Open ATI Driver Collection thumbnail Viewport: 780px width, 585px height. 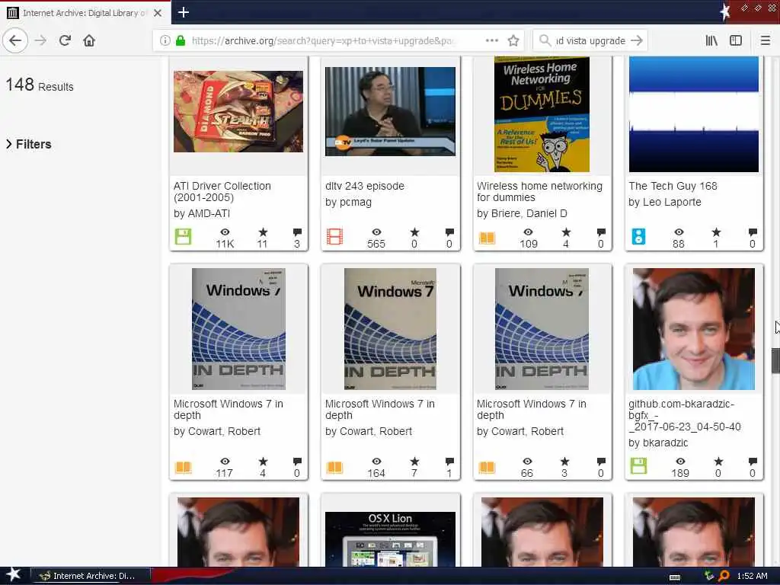[238, 111]
